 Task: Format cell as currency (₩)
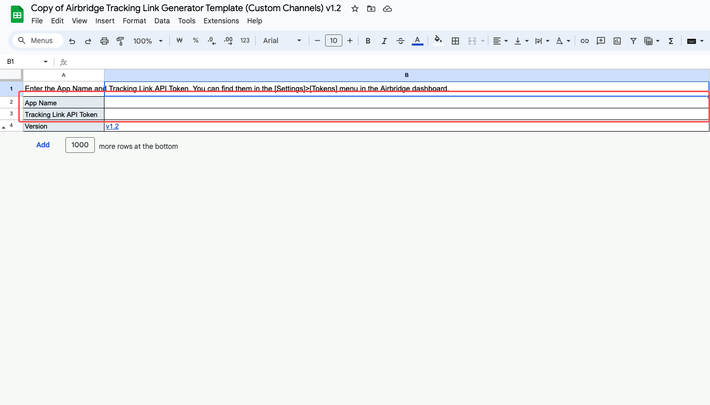tap(179, 40)
